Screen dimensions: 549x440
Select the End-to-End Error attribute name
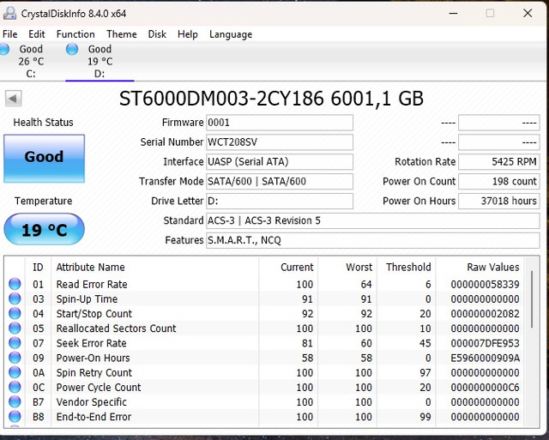pyautogui.click(x=94, y=417)
